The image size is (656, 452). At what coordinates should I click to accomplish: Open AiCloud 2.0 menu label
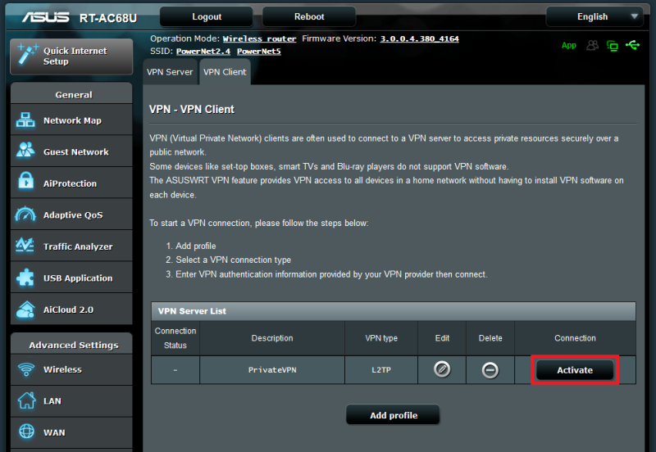tap(68, 310)
